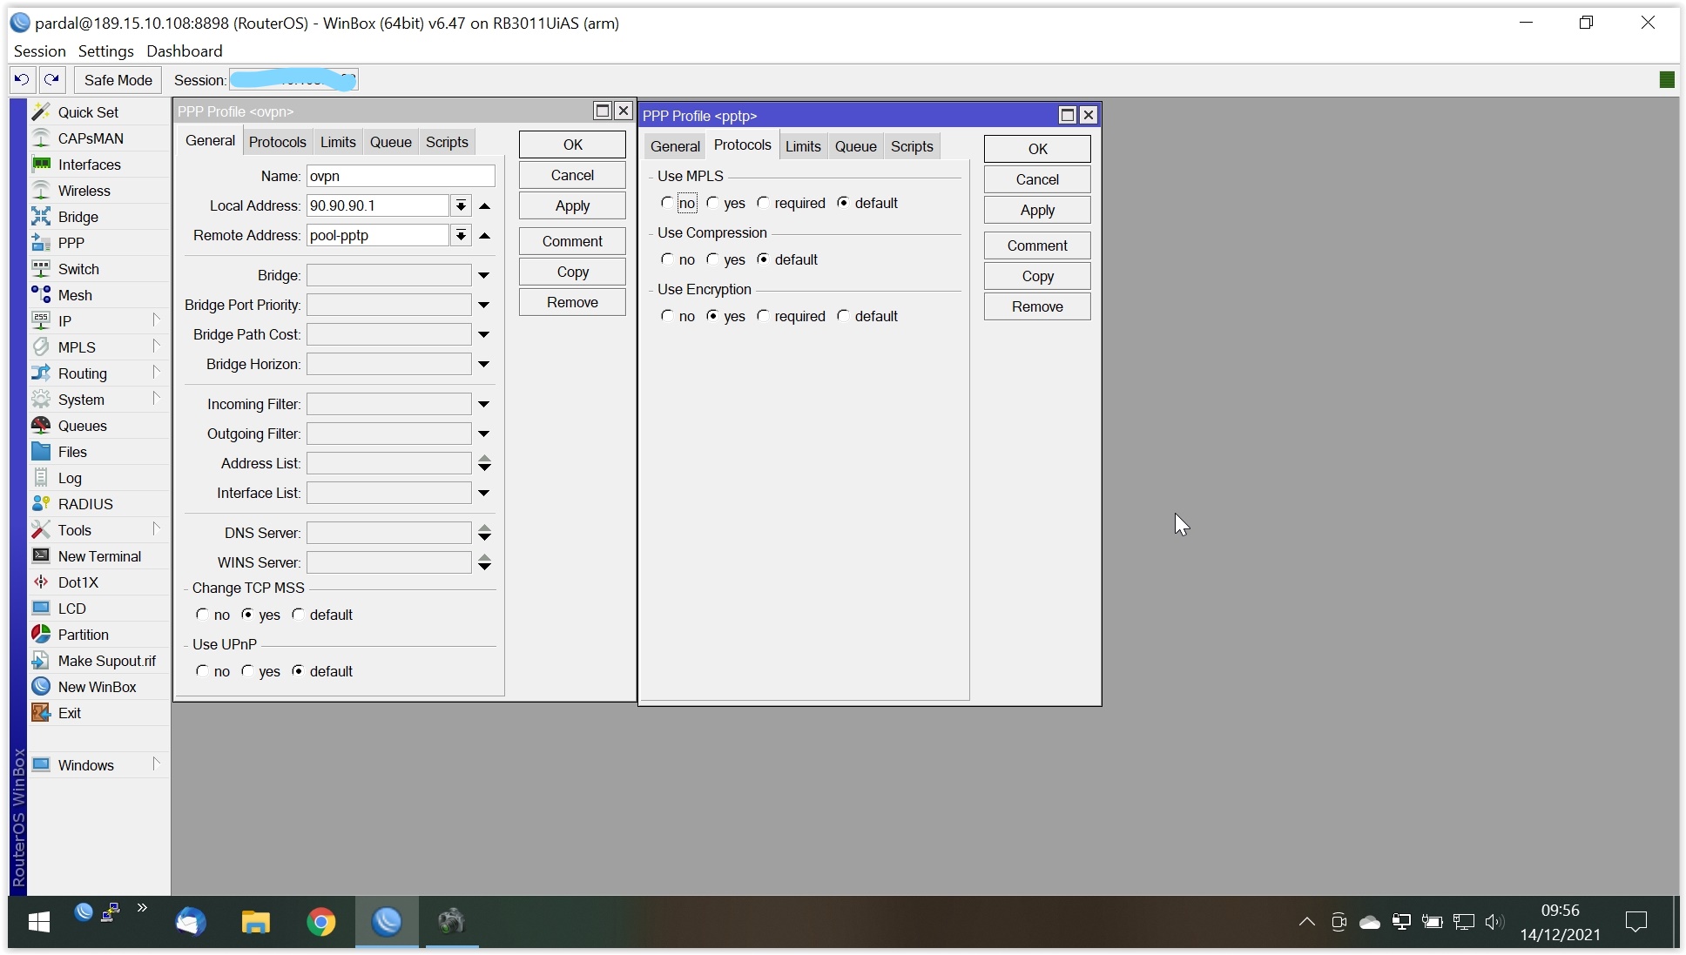1686x955 pixels.
Task: Open the Local Address dropdown arrow
Action: coord(461,205)
